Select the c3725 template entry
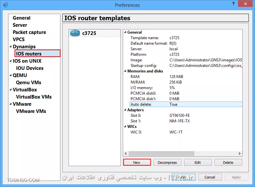This screenshot has width=255, height=187. pyautogui.click(x=95, y=33)
